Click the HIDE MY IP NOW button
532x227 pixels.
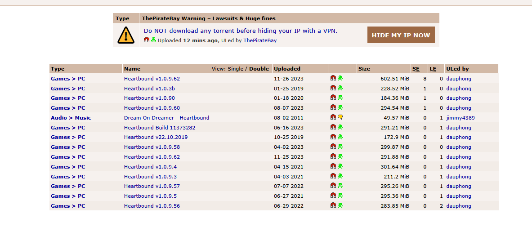tap(401, 35)
